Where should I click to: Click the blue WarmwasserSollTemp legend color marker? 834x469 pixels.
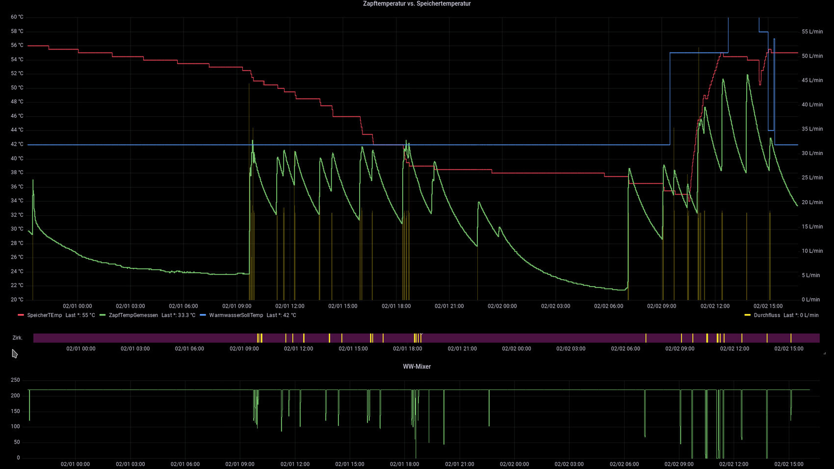203,315
